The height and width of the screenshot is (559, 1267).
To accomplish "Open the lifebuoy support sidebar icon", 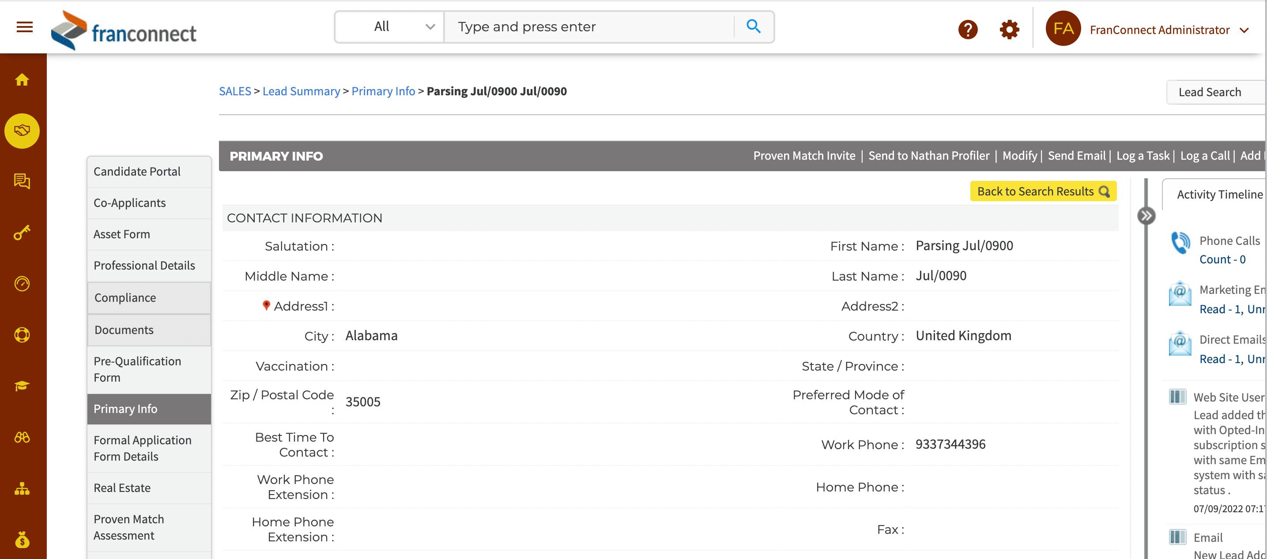I will click(x=22, y=335).
